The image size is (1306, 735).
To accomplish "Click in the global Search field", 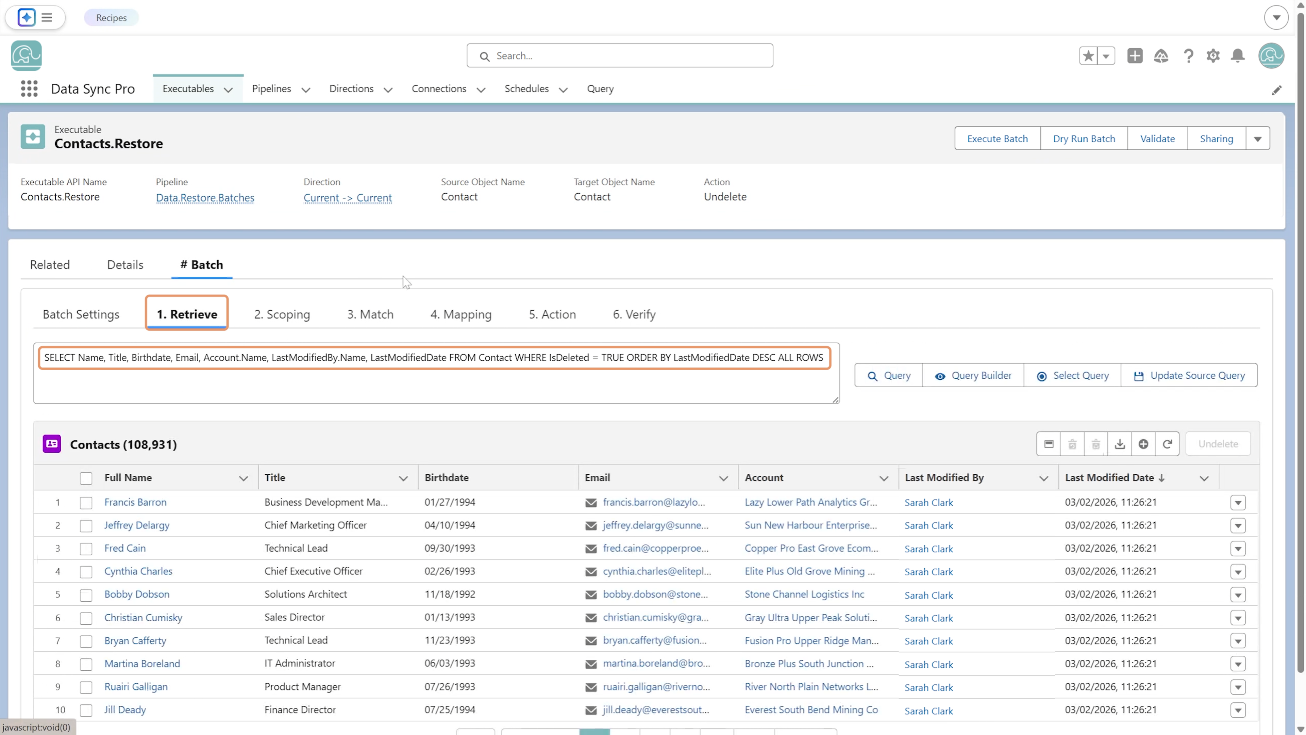I will (620, 56).
